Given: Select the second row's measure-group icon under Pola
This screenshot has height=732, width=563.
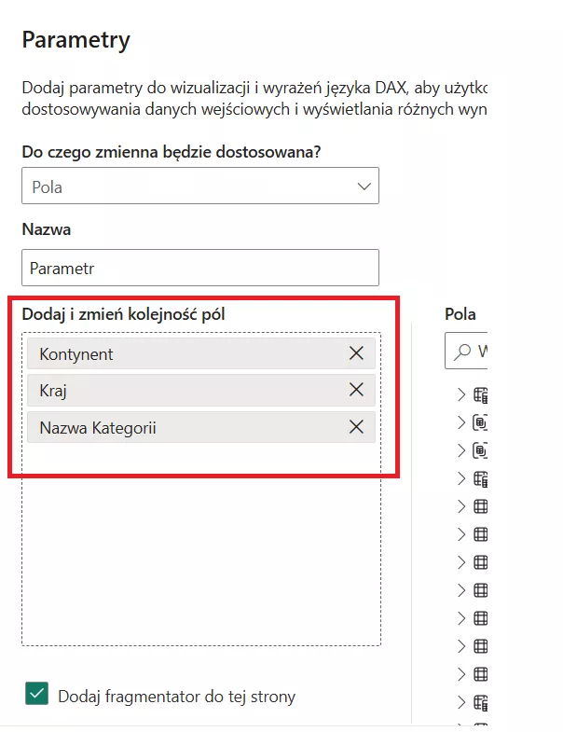Looking at the screenshot, I should click(481, 421).
